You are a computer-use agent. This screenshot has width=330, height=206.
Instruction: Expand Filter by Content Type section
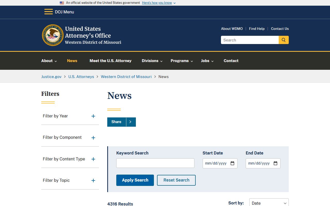(70, 159)
